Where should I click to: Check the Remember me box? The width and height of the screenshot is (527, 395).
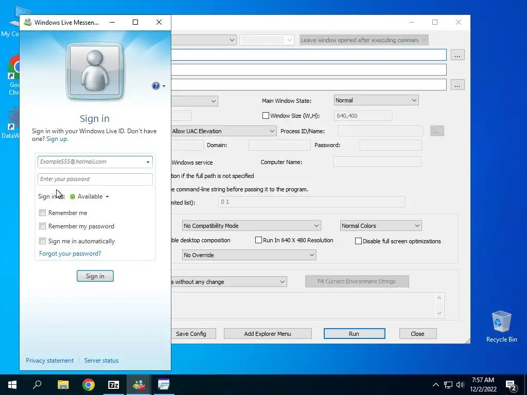[x=42, y=212]
